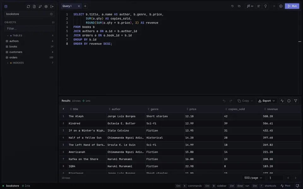Click the price column header
303x189 pixels.
[204, 109]
